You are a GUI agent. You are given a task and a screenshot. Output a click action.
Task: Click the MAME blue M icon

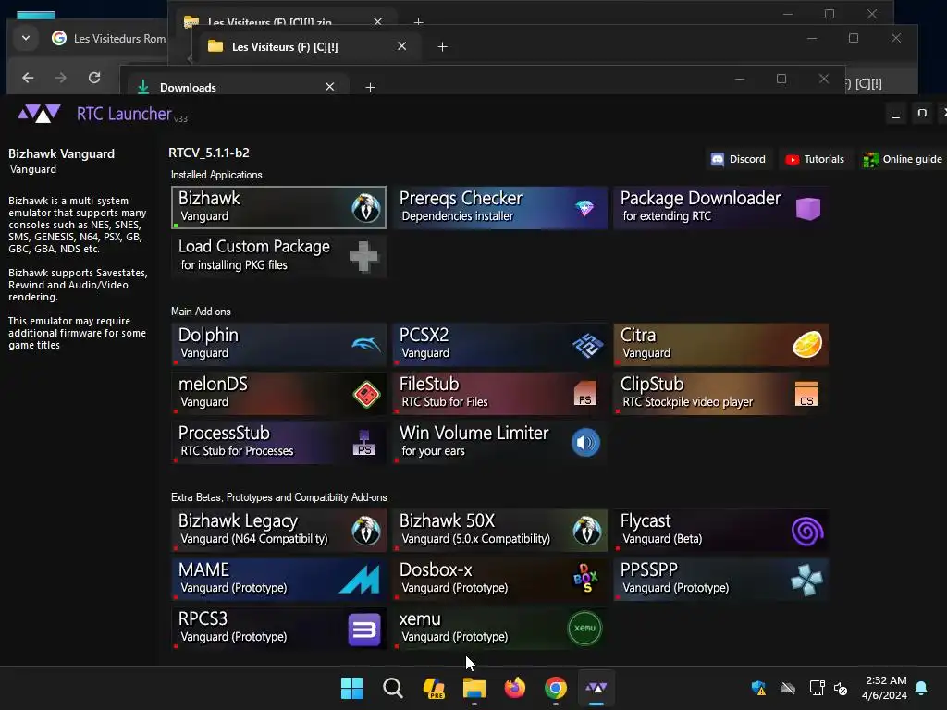360,580
